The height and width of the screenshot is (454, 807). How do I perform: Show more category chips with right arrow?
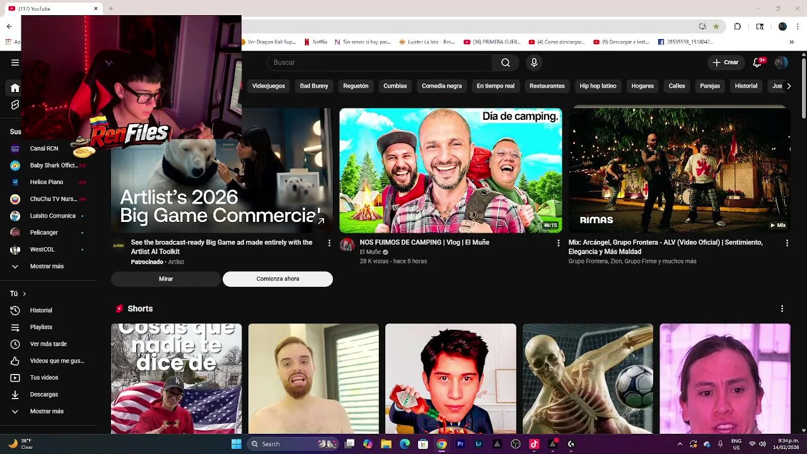click(x=788, y=86)
